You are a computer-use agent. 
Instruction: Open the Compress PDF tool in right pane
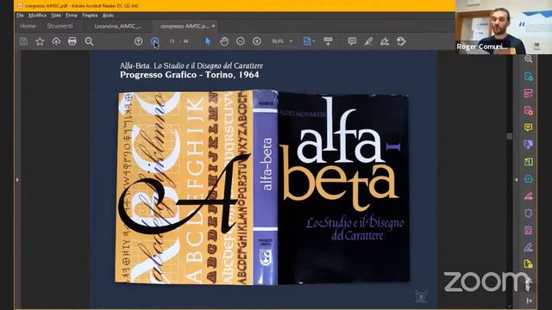point(529,230)
